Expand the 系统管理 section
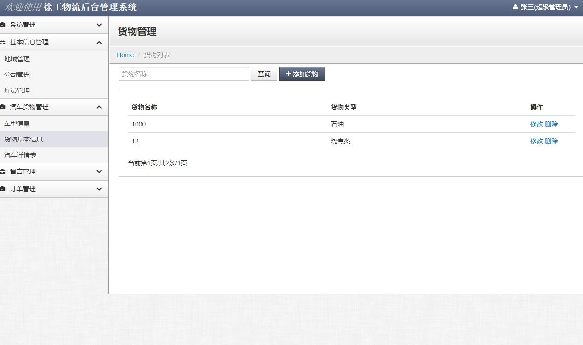Screen dimensions: 583x345 (54, 25)
